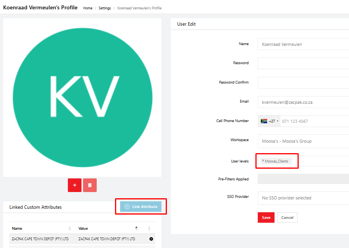Sort table by Value column arrows

pyautogui.click(x=136, y=229)
